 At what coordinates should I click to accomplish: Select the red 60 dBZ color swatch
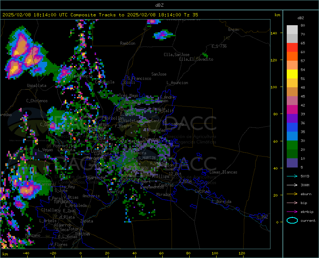292,48
